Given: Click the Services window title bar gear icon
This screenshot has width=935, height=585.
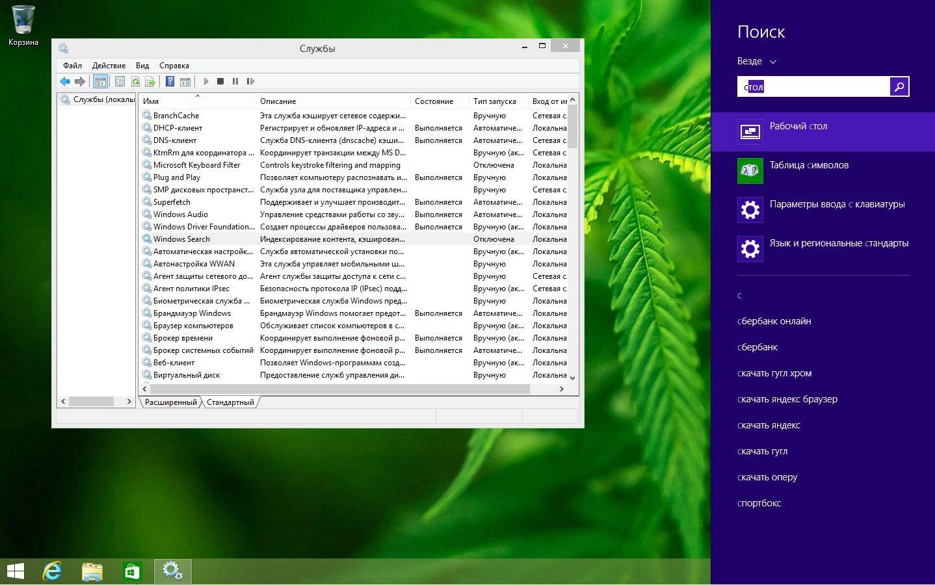Looking at the screenshot, I should [63, 48].
